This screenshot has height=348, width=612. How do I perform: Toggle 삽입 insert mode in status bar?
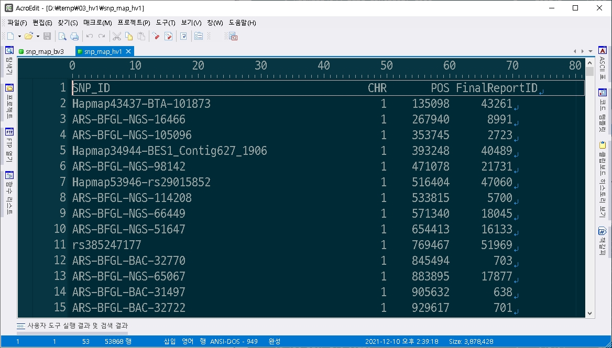click(169, 341)
